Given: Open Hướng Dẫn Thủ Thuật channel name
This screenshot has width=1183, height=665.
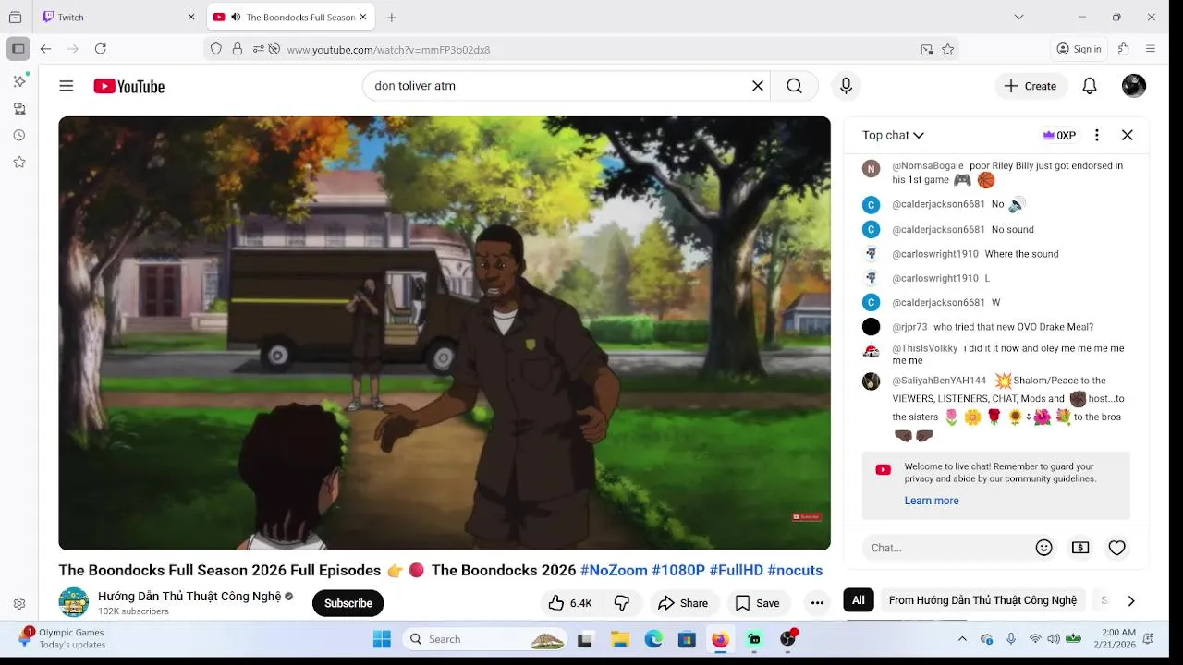Looking at the screenshot, I should tap(189, 597).
